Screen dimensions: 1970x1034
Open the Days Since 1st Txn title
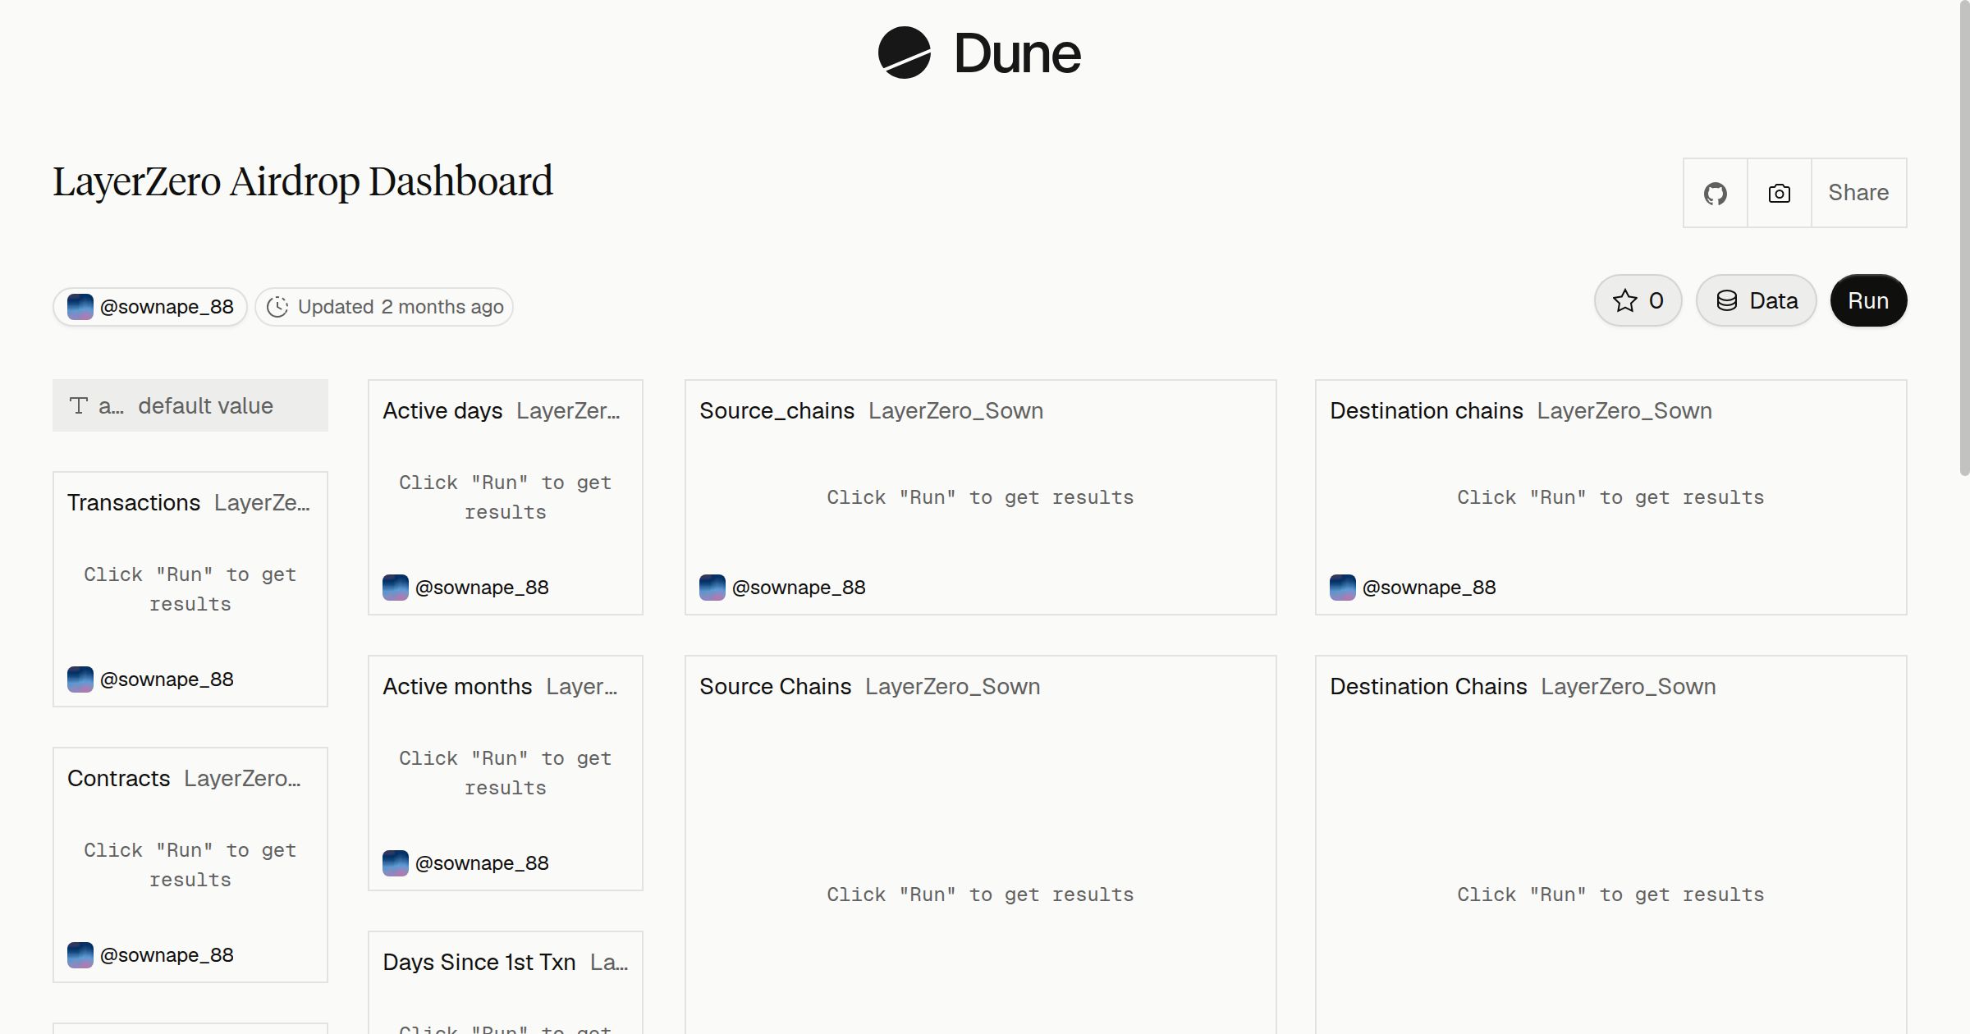pyautogui.click(x=479, y=962)
